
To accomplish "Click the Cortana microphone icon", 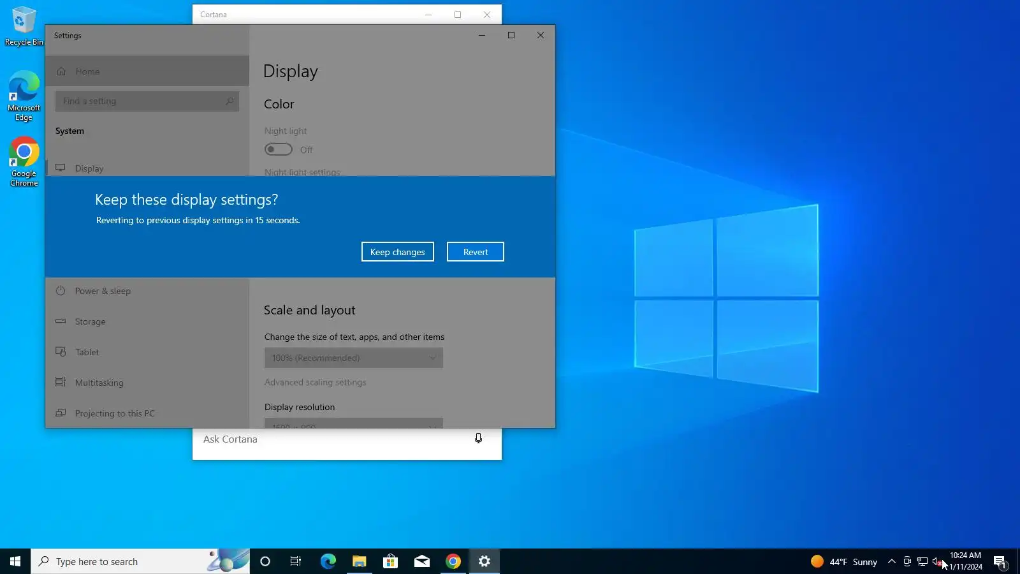I will 478,438.
